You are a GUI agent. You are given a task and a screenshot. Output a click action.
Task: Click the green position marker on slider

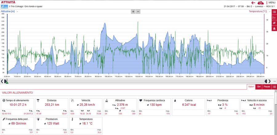coord(7,82)
